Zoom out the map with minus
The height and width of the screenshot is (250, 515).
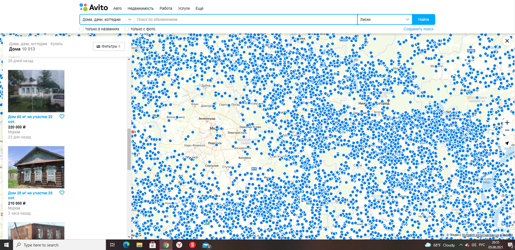pyautogui.click(x=507, y=130)
